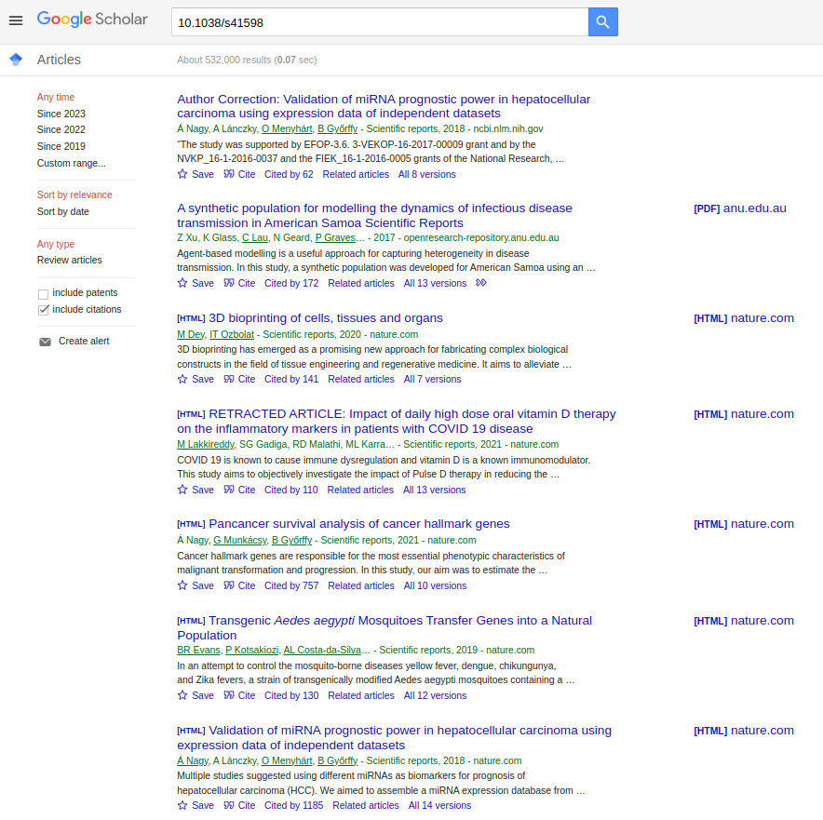The height and width of the screenshot is (820, 823).
Task: Click the Create alert envelope icon
Action: tap(45, 342)
